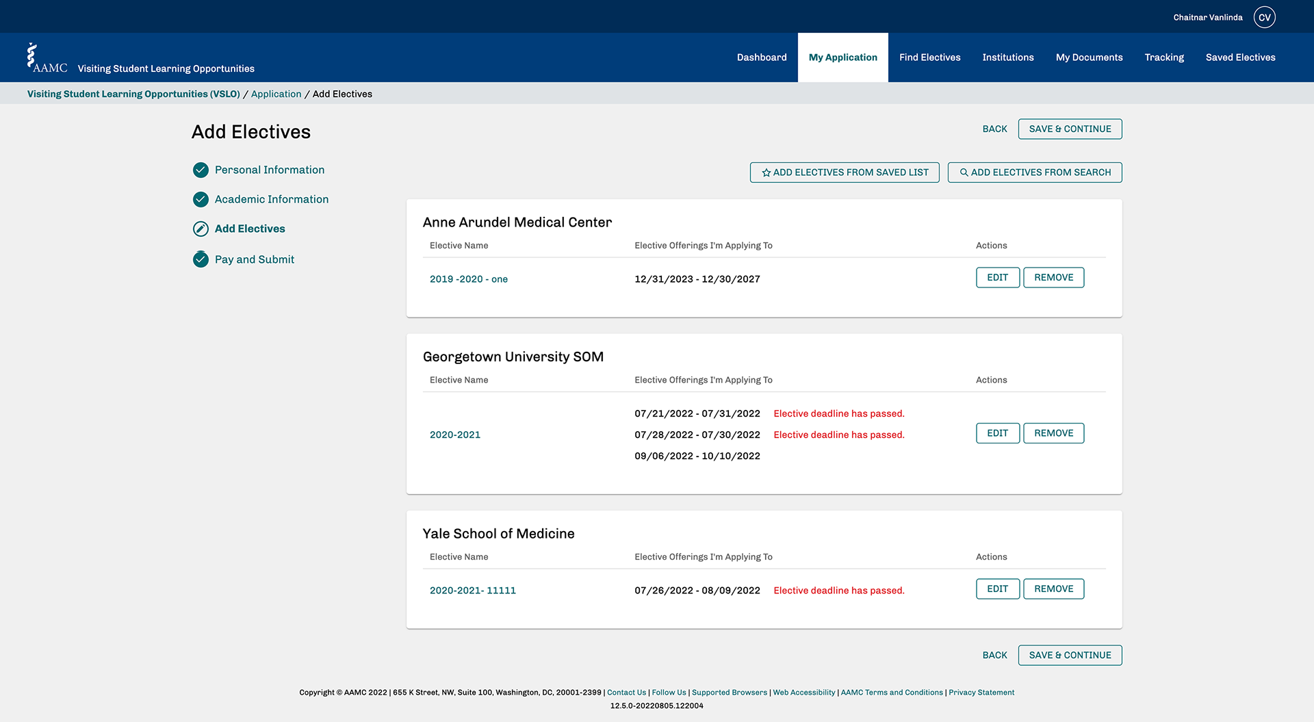Click the top BACK button

click(x=994, y=129)
